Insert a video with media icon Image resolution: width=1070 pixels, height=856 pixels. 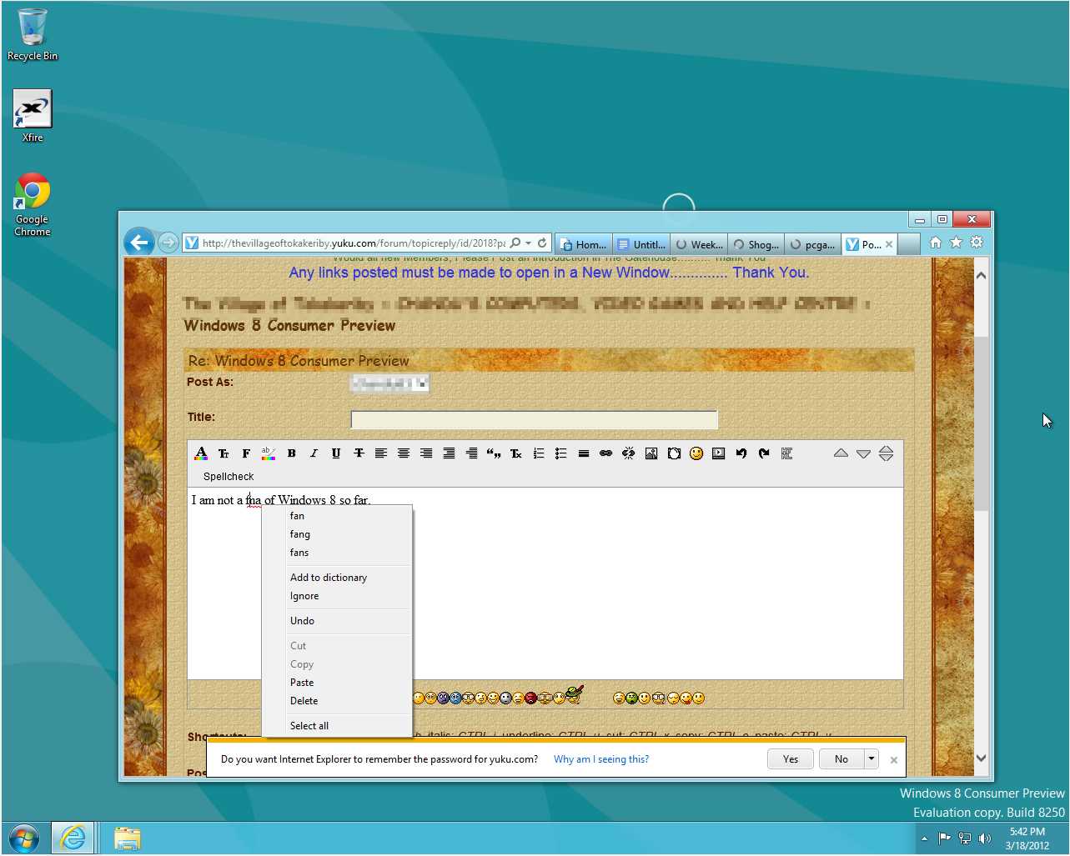[x=719, y=453]
